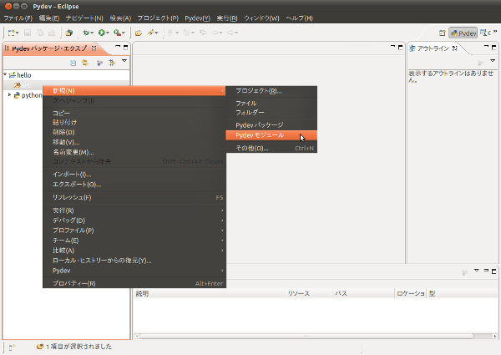Open the Run configurations dropdown arrow
Viewport: 501px width, 355px height.
click(x=108, y=33)
